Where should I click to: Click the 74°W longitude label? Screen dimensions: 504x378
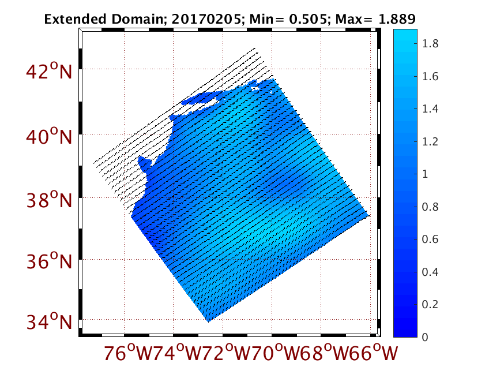click(176, 352)
